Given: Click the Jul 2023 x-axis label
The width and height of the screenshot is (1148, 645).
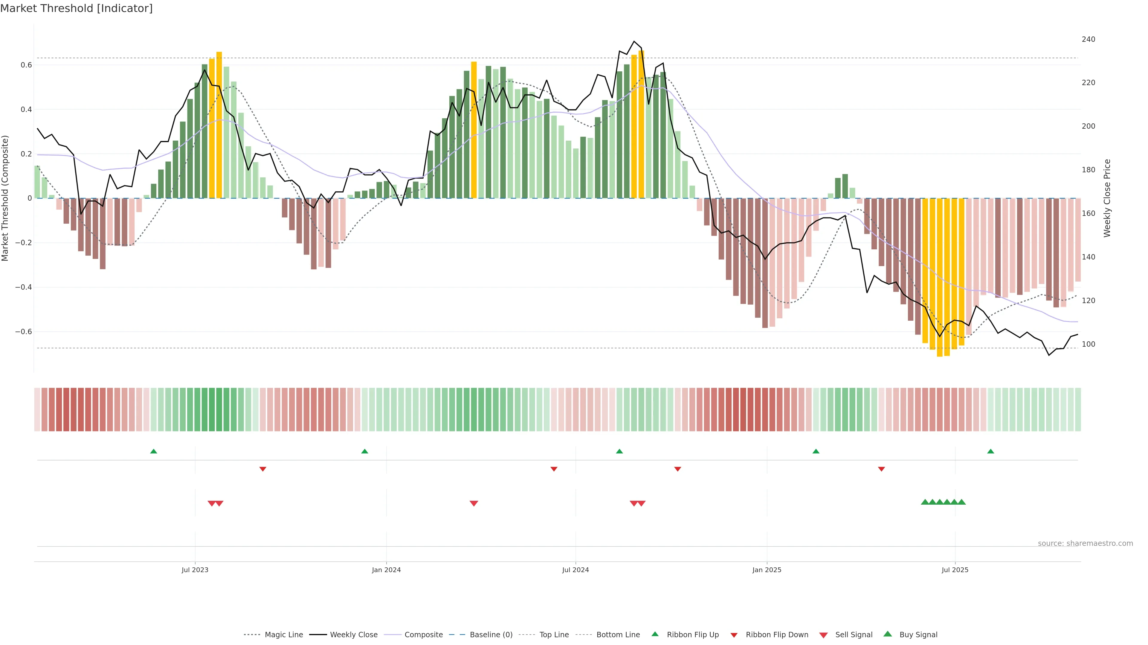Looking at the screenshot, I should tap(195, 570).
